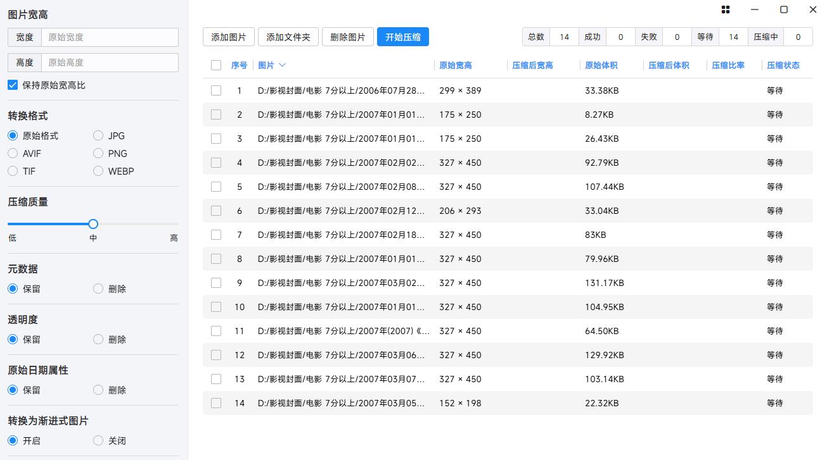Click the 总数 counter showing 14
Screen dimensions: 827x460
[x=564, y=37]
